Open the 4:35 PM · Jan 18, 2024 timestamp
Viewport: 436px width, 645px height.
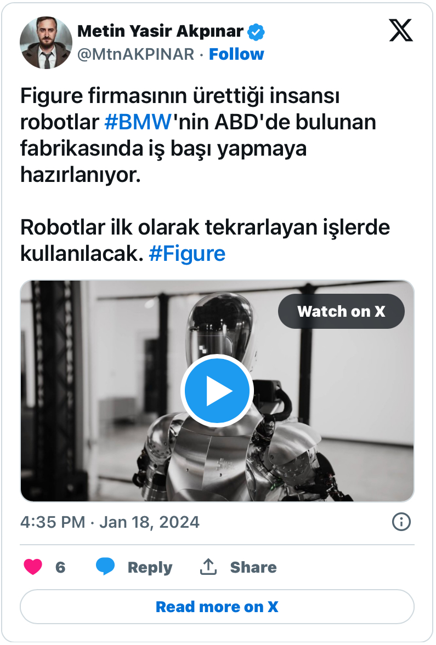tap(110, 522)
